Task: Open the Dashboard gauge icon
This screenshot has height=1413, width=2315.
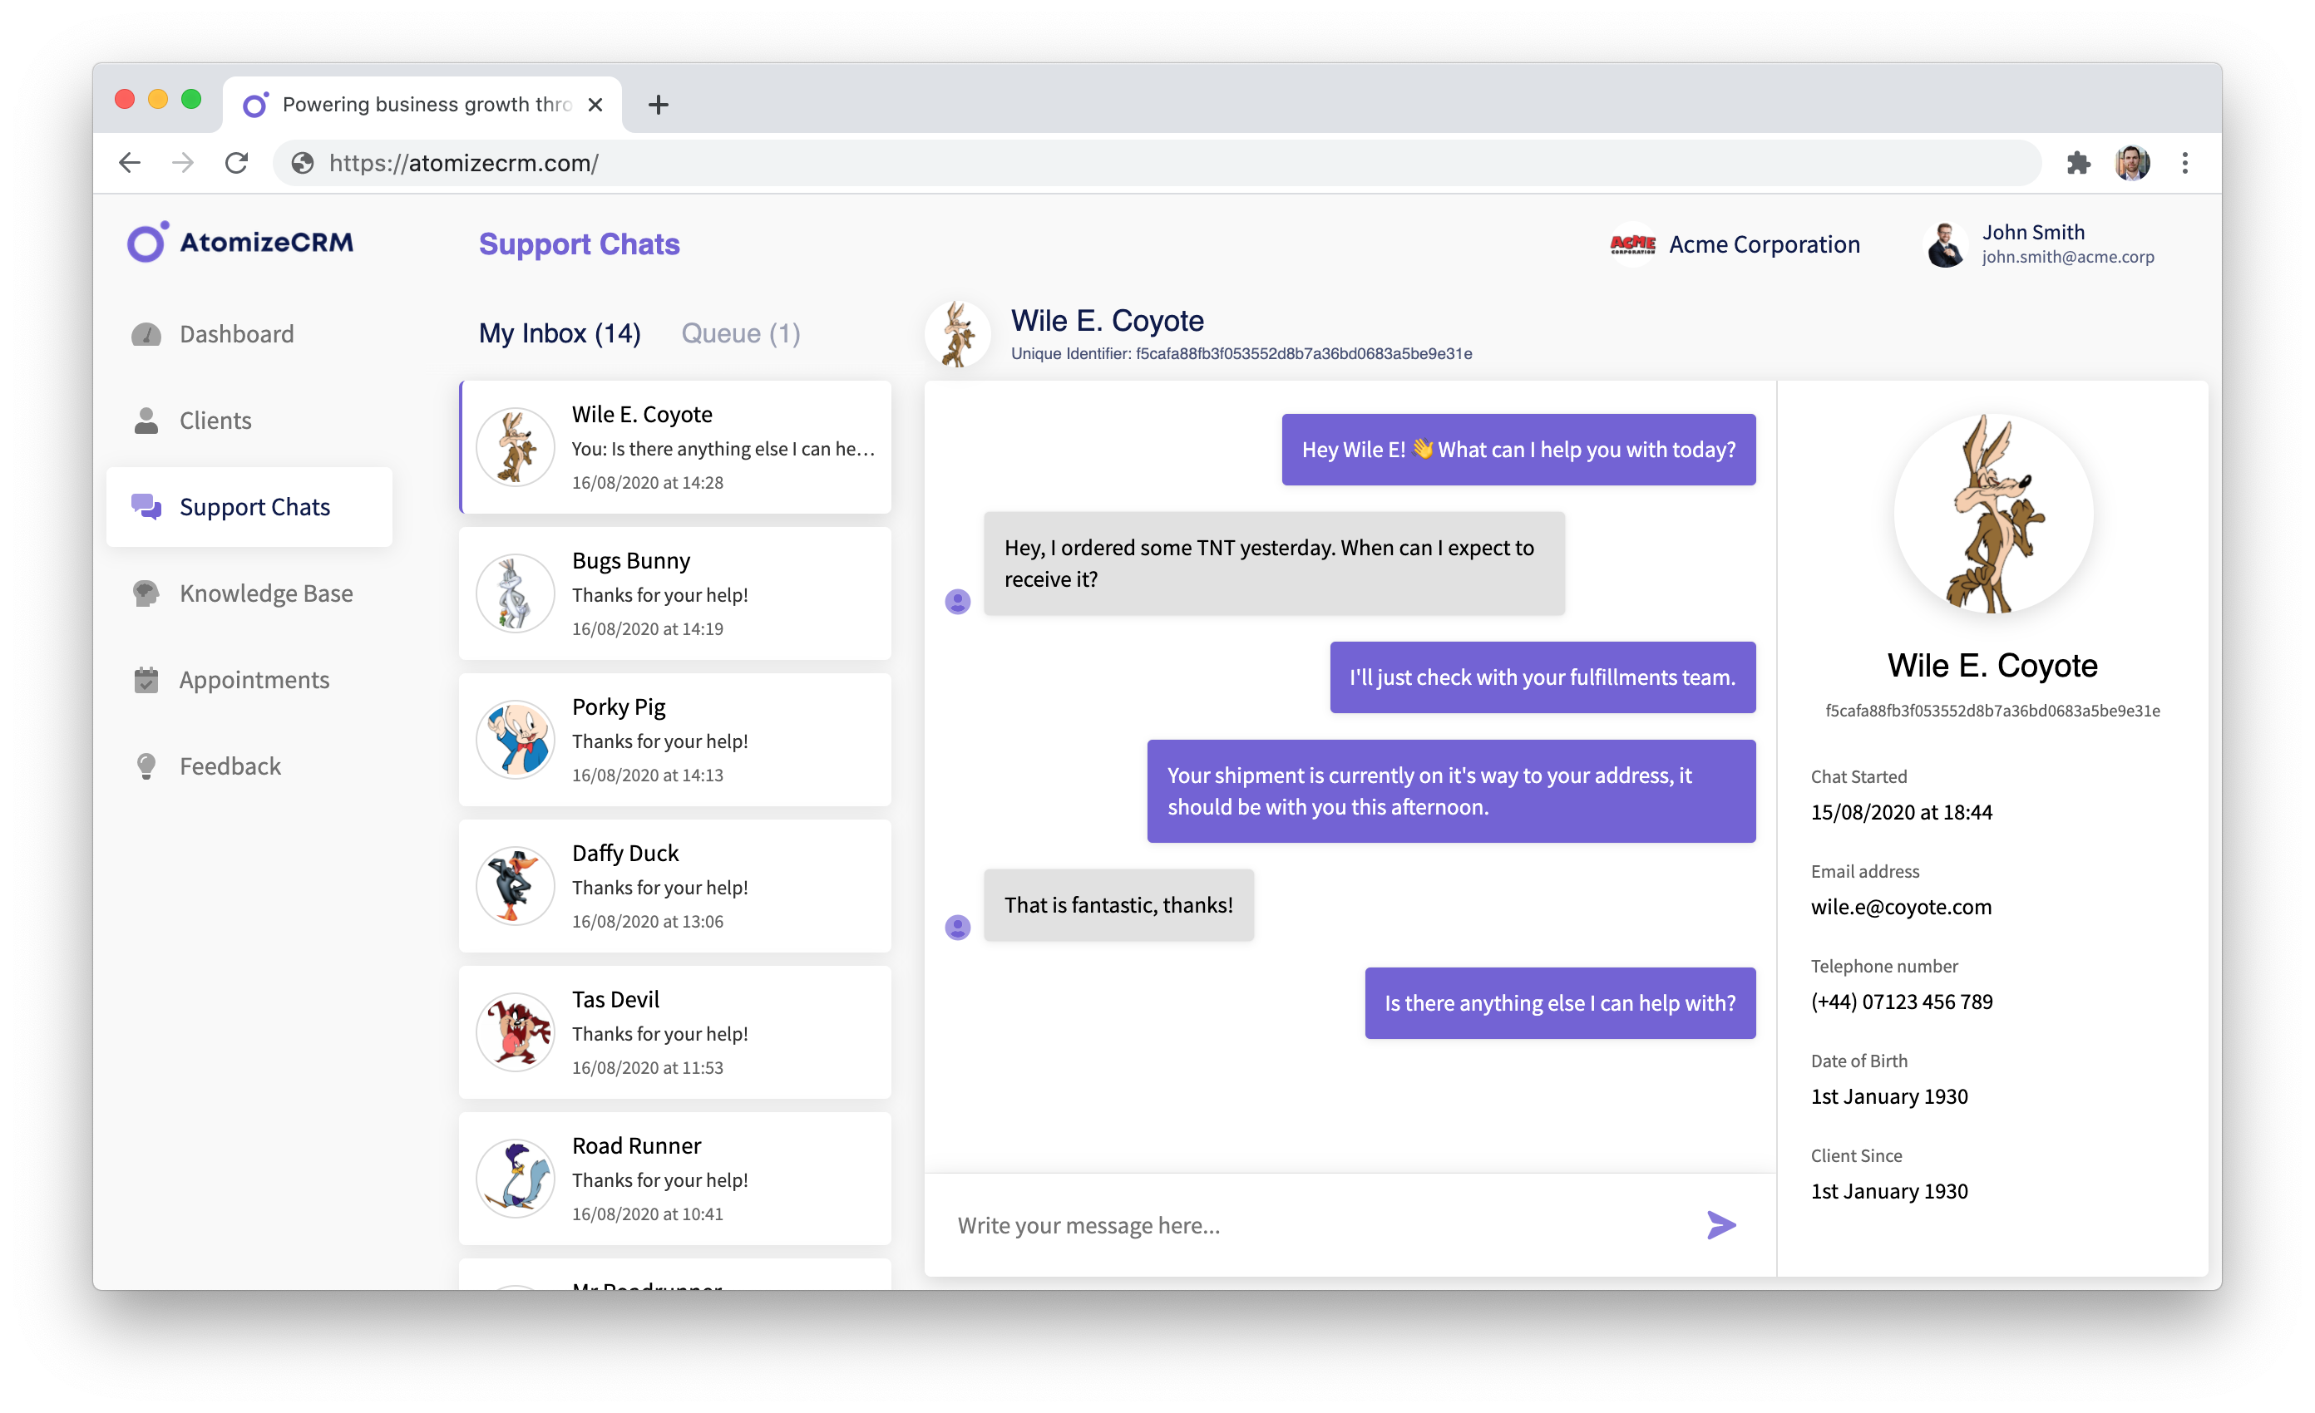Action: click(x=146, y=334)
